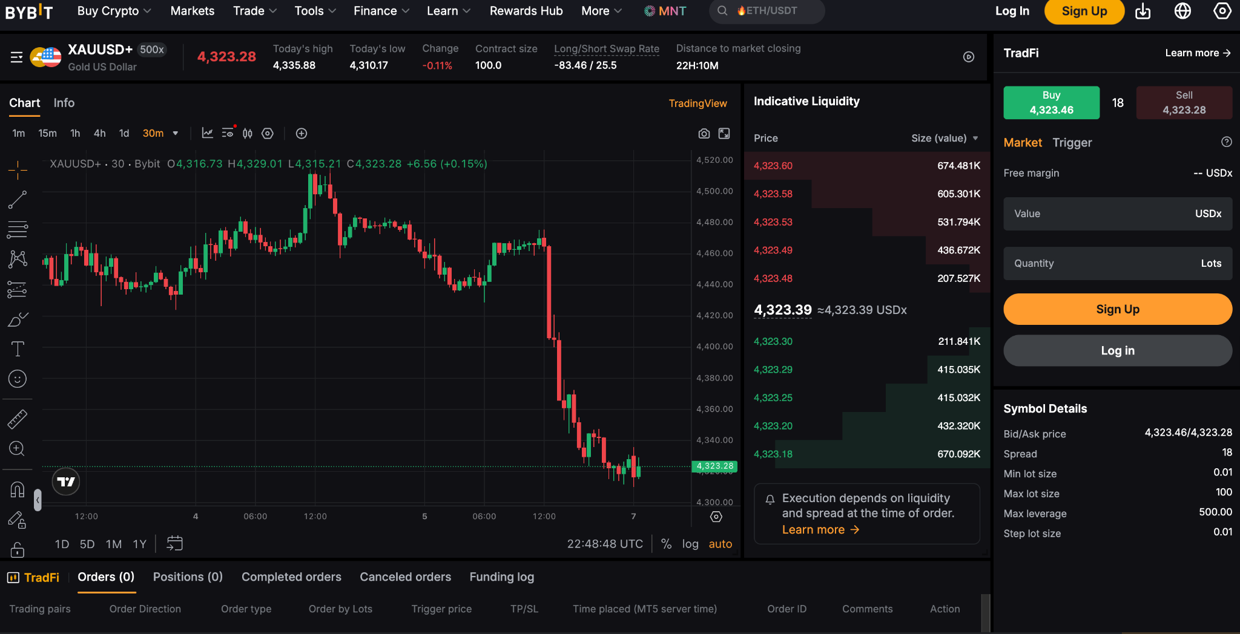Open the trading pairs list menu icon
The height and width of the screenshot is (634, 1240).
pos(17,57)
